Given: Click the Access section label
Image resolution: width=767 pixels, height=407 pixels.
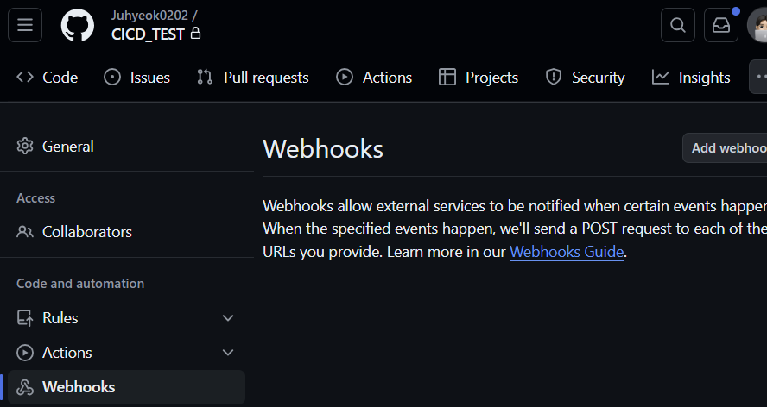Looking at the screenshot, I should 35,197.
